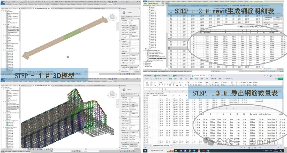The width and height of the screenshot is (287, 153).
Task: Click the Paste icon in WPS ribbon
Action: tap(152, 83)
